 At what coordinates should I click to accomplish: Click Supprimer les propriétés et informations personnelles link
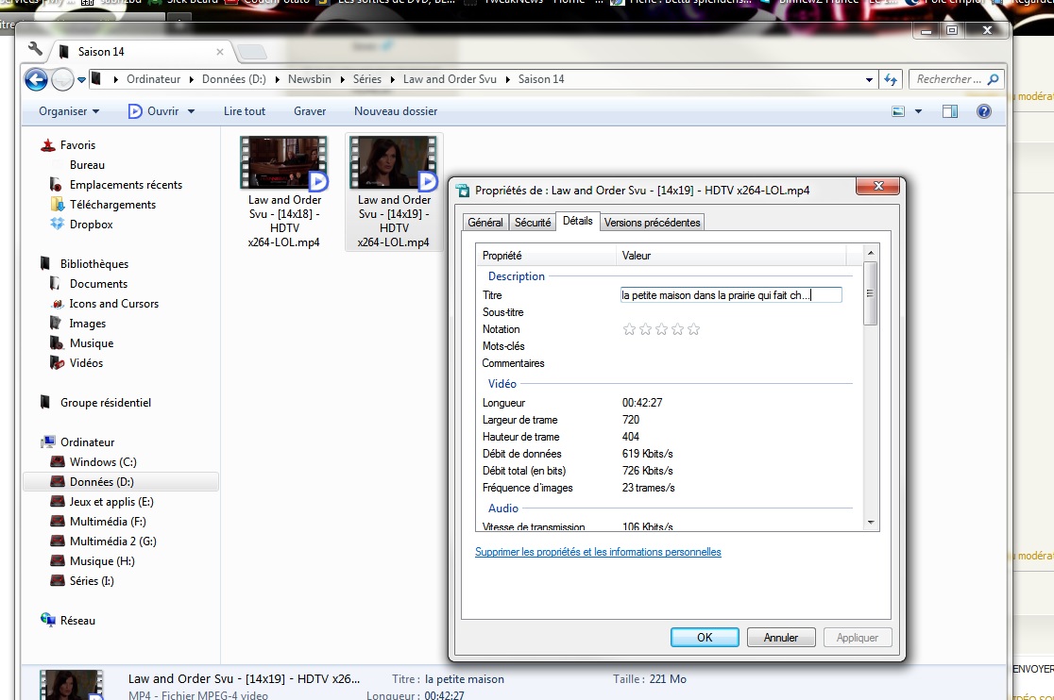pos(598,552)
